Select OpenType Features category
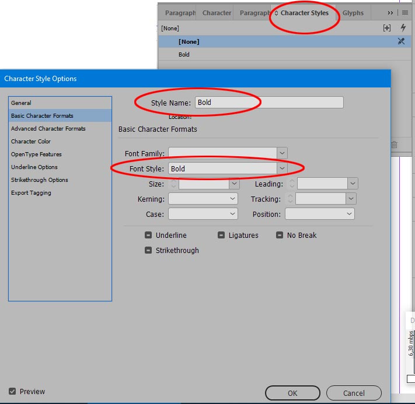The height and width of the screenshot is (404, 415). [x=60, y=154]
